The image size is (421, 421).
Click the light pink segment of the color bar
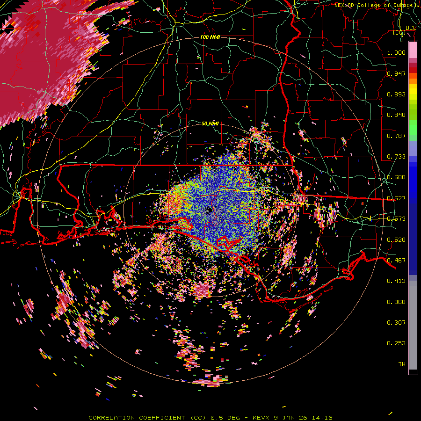[x=413, y=50]
